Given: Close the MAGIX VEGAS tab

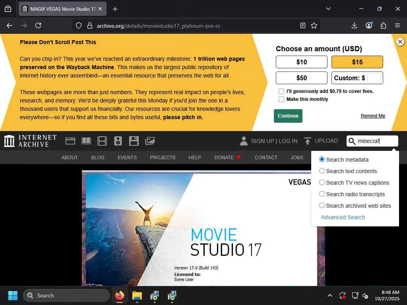Looking at the screenshot, I should [x=100, y=9].
